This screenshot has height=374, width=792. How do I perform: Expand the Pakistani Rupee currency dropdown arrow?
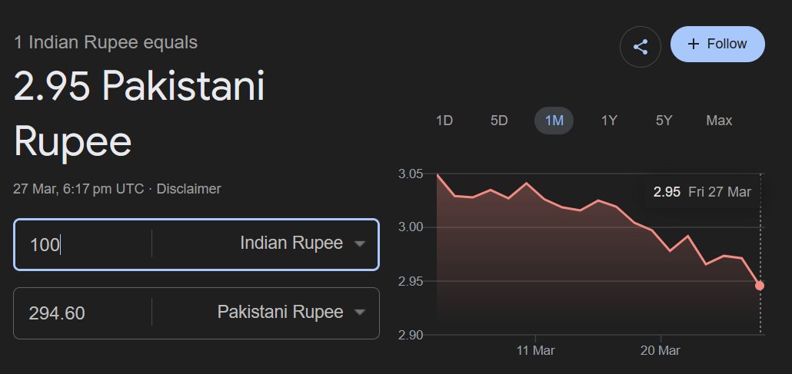pyautogui.click(x=358, y=313)
